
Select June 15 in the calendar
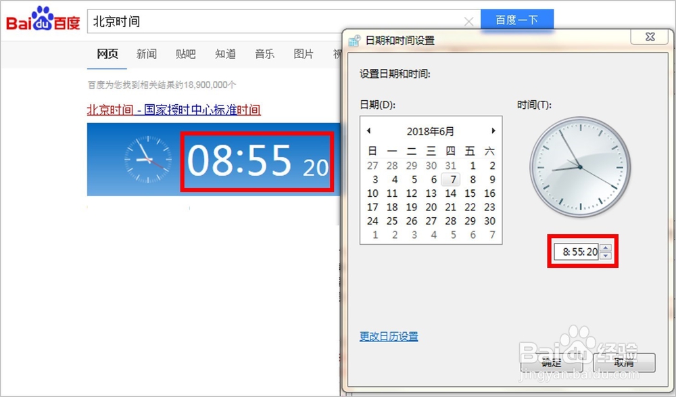pos(470,193)
